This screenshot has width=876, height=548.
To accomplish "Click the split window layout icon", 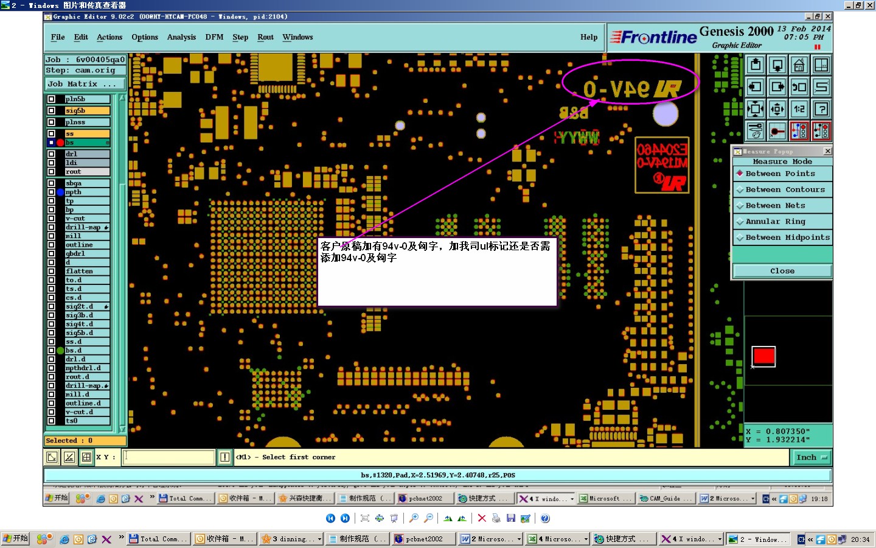I will coord(821,65).
